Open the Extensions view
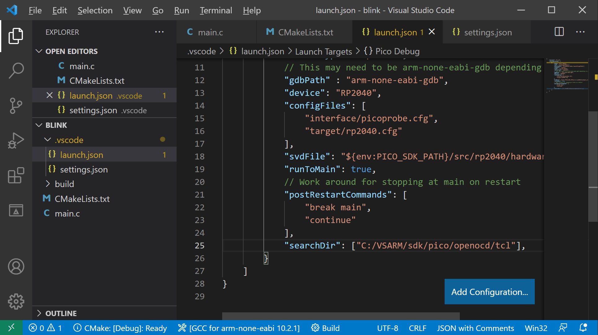This screenshot has height=335, width=598. 16,175
